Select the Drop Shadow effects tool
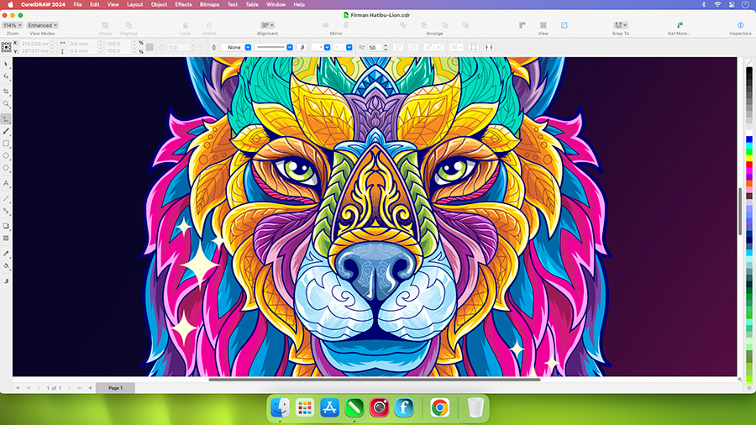Screen dimensions: 756x425 pyautogui.click(x=6, y=225)
